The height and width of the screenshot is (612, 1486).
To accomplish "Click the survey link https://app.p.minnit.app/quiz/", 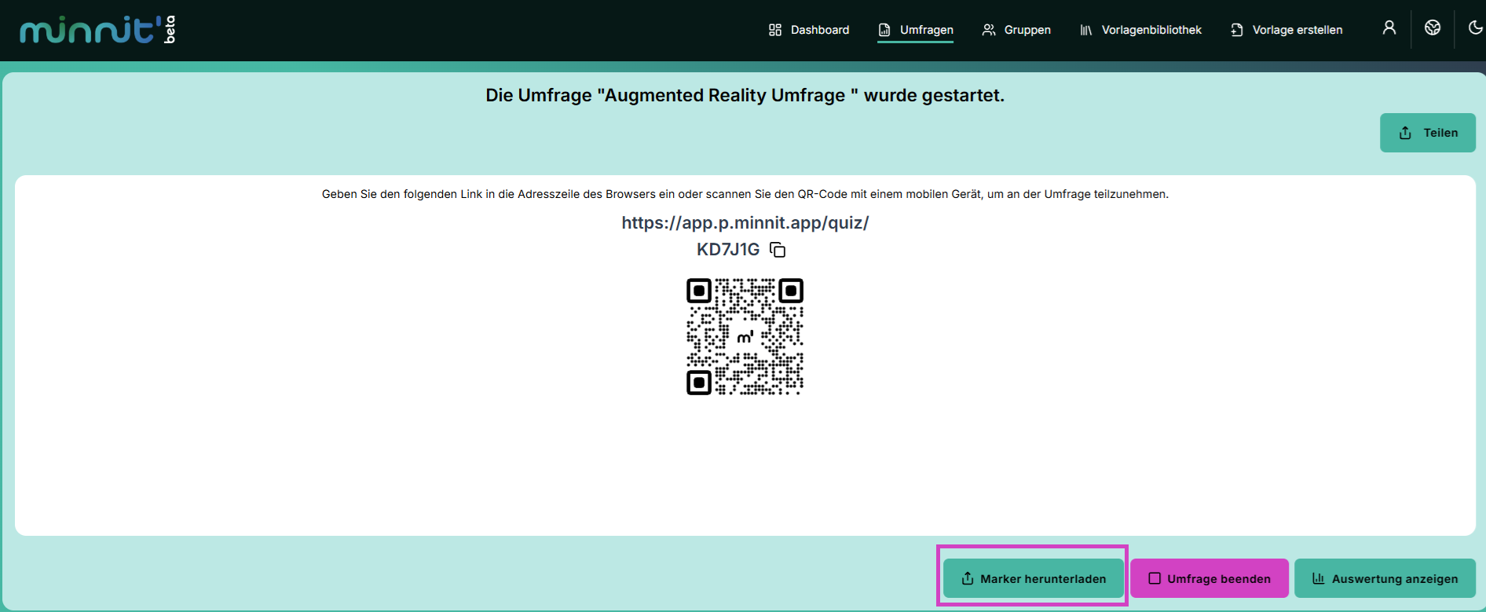I will click(745, 223).
